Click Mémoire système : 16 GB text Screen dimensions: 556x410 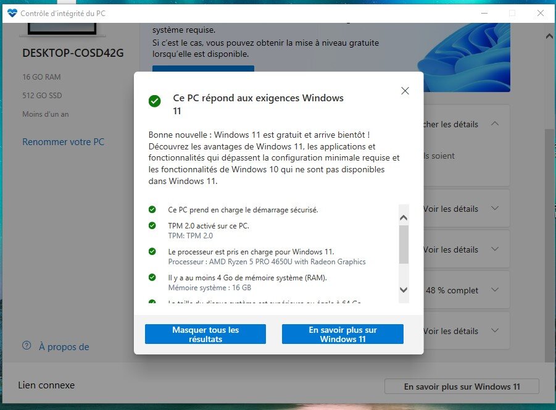click(210, 288)
